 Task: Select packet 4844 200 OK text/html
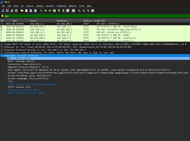[x=95, y=26]
